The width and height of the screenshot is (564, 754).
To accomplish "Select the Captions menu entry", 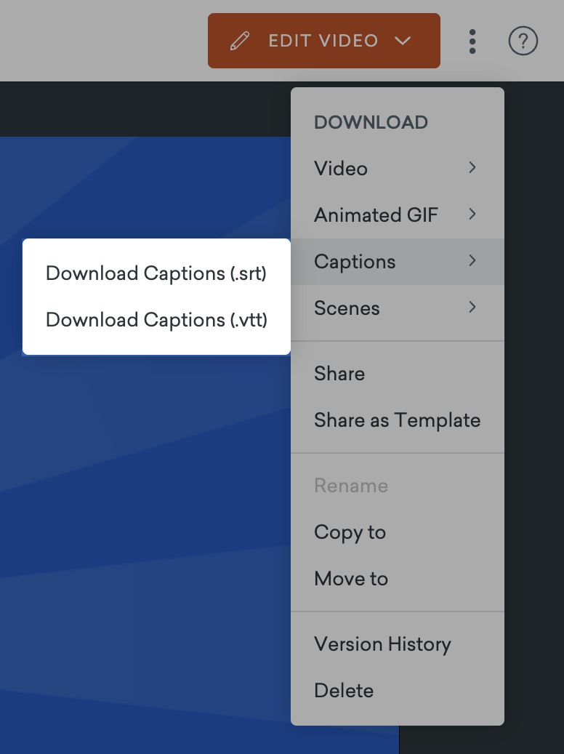I will coord(397,262).
